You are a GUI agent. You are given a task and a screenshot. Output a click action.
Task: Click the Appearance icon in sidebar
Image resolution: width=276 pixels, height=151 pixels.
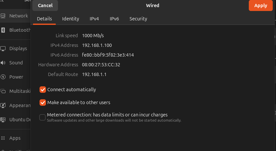tap(3, 105)
